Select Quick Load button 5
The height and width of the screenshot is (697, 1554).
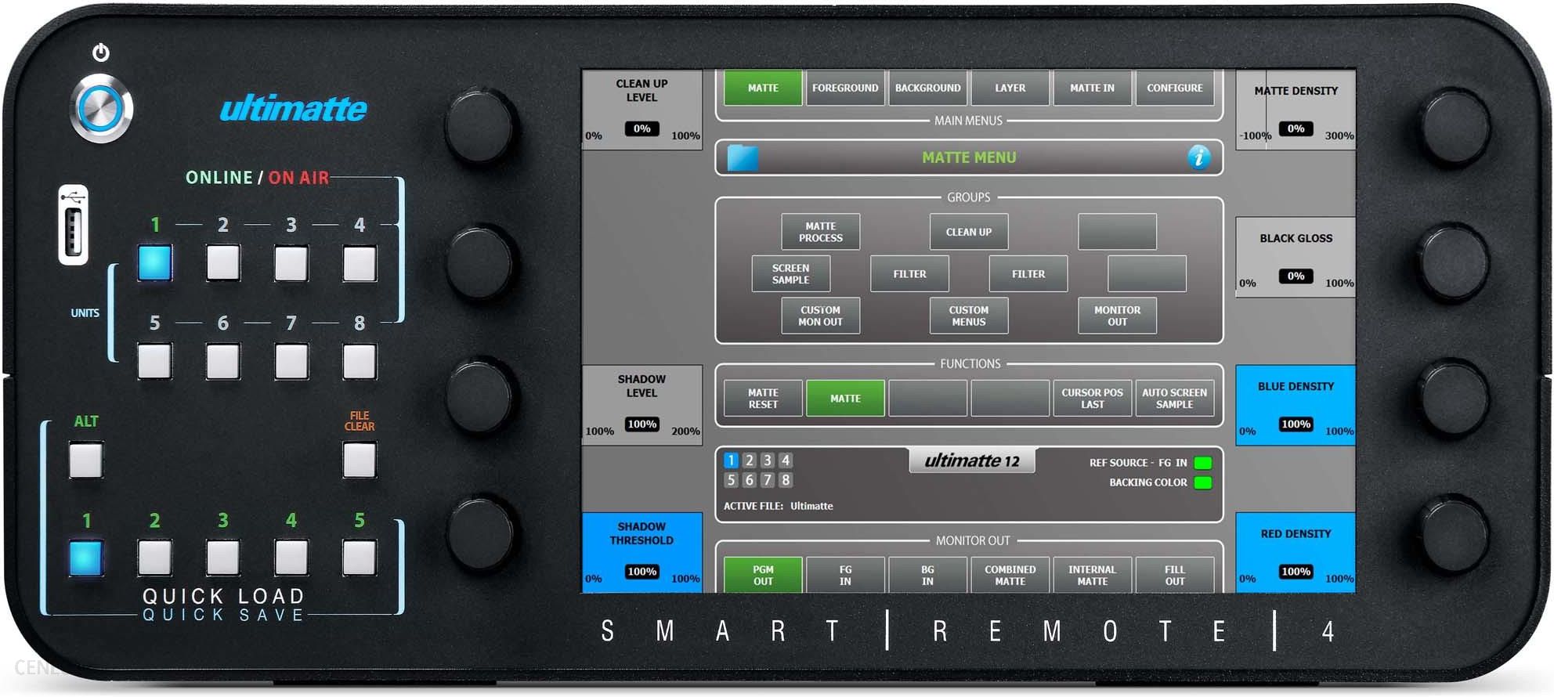[x=360, y=558]
